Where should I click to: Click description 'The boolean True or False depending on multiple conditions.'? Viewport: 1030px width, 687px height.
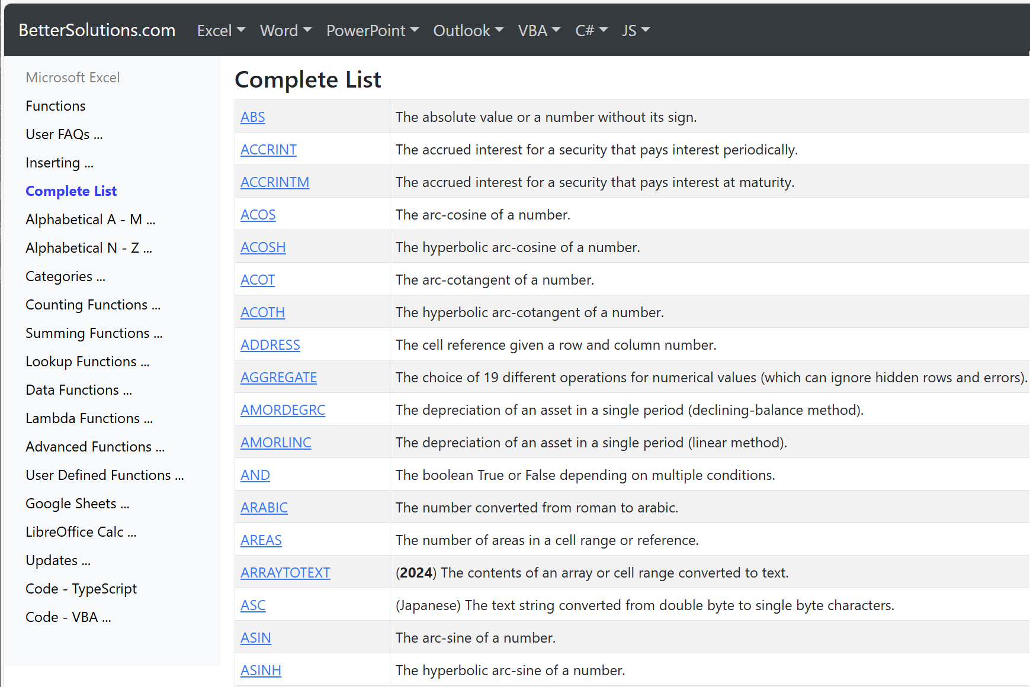pyautogui.click(x=585, y=475)
